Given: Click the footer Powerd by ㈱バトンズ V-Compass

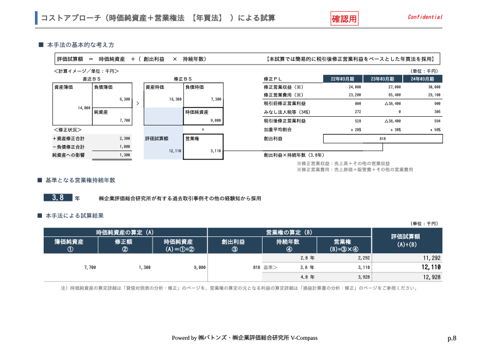Looking at the screenshot, I should (245, 338).
